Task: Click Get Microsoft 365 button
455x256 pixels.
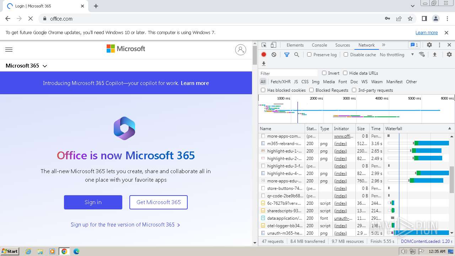Action: [x=159, y=202]
